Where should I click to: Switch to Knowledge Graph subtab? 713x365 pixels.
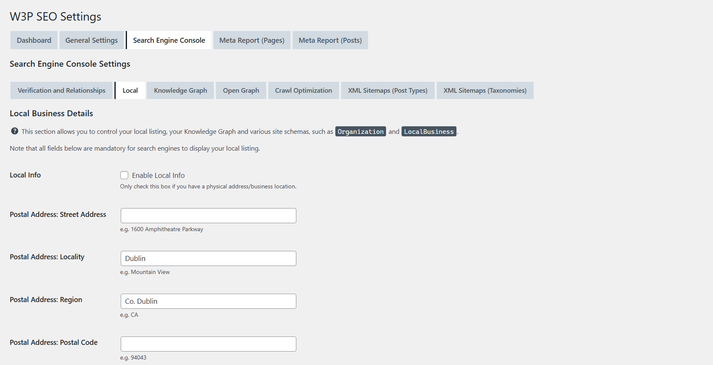click(x=180, y=91)
